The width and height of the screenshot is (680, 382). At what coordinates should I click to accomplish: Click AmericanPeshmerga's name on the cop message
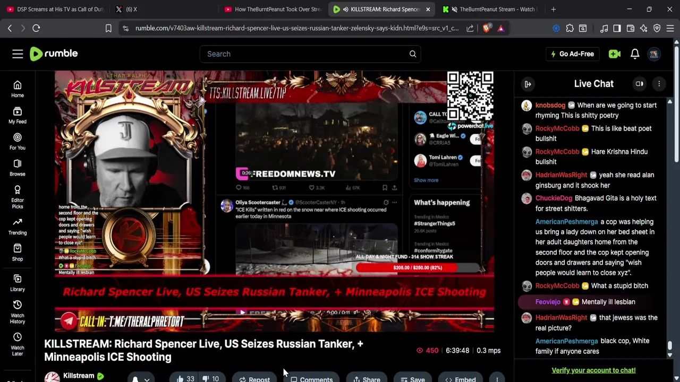(x=566, y=222)
